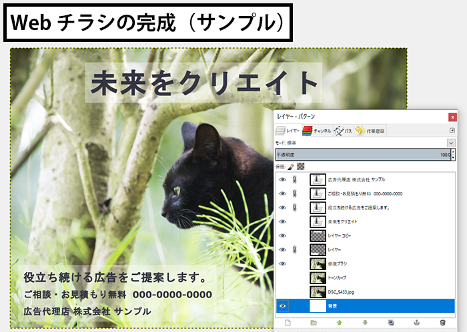
Task: Click the cat thumbnail of トーンカーブ layer
Action: (318, 277)
